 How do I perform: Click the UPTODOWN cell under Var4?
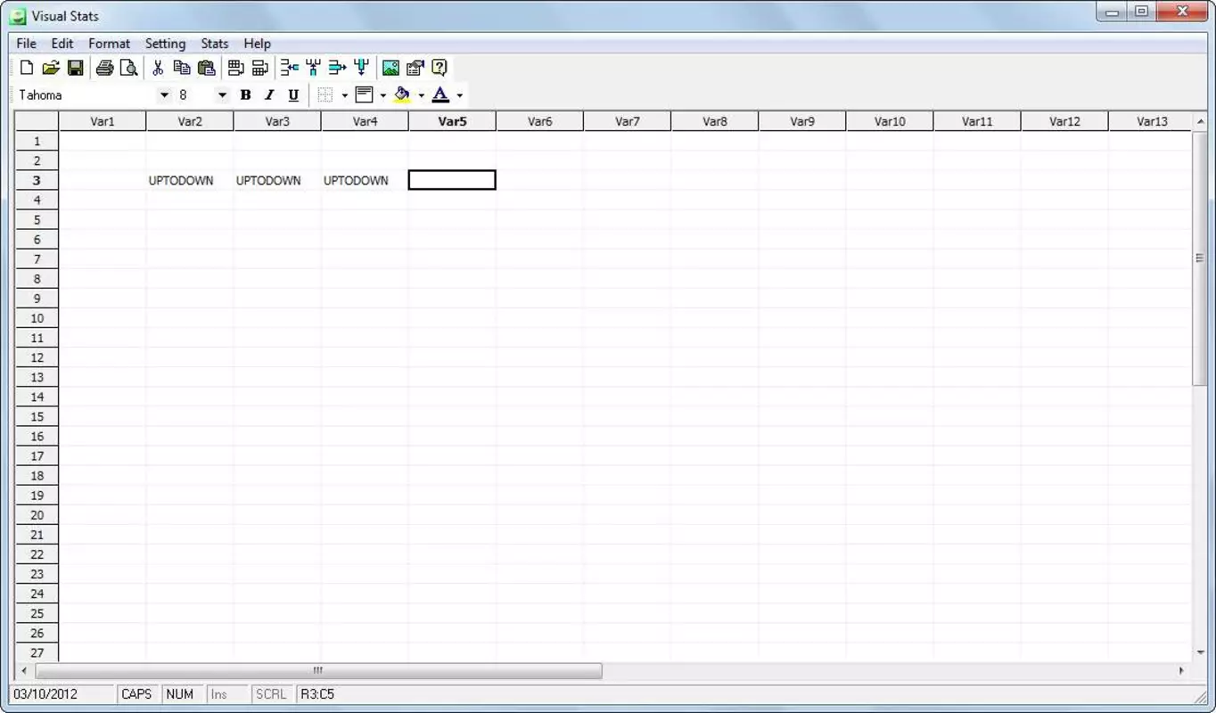[365, 180]
